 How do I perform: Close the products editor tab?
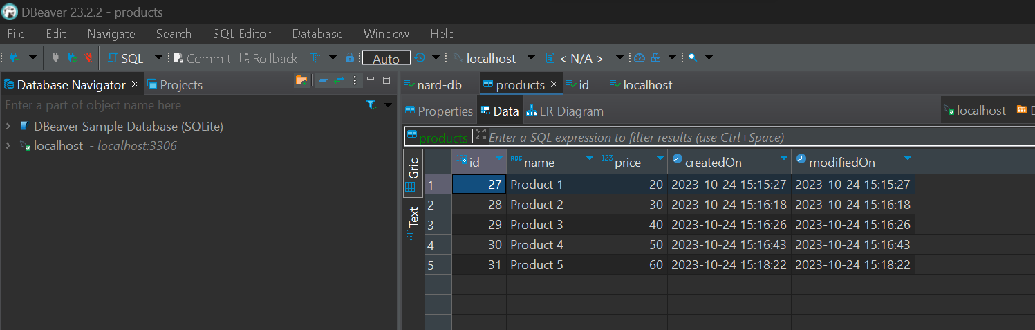coord(554,84)
